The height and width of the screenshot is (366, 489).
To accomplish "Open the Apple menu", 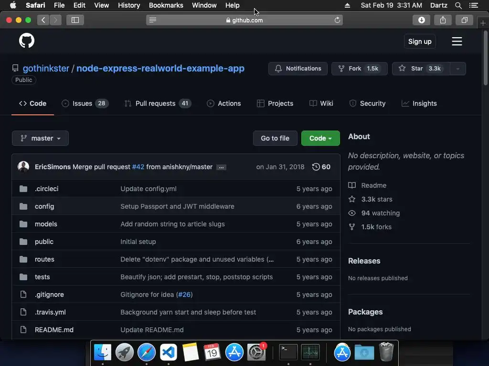I will tap(13, 5).
